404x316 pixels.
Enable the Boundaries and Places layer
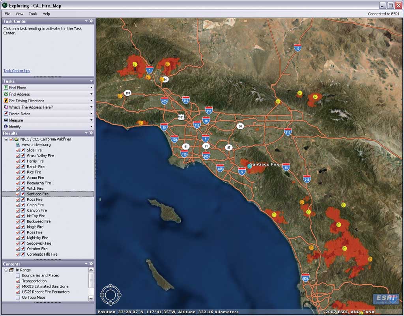(x=18, y=275)
